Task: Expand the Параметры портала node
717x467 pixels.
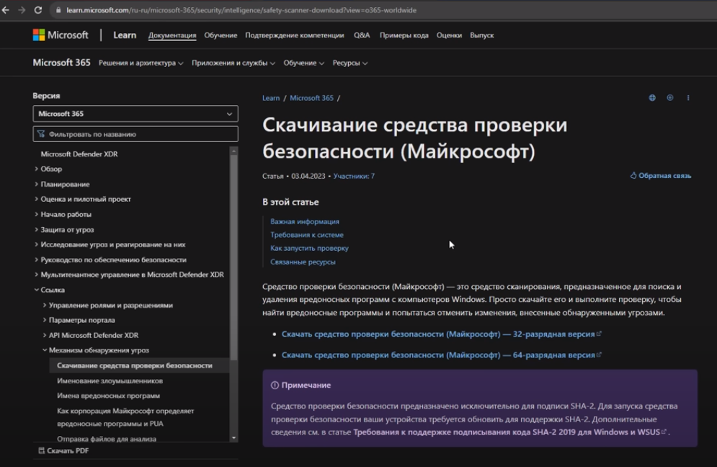Action: pos(45,320)
